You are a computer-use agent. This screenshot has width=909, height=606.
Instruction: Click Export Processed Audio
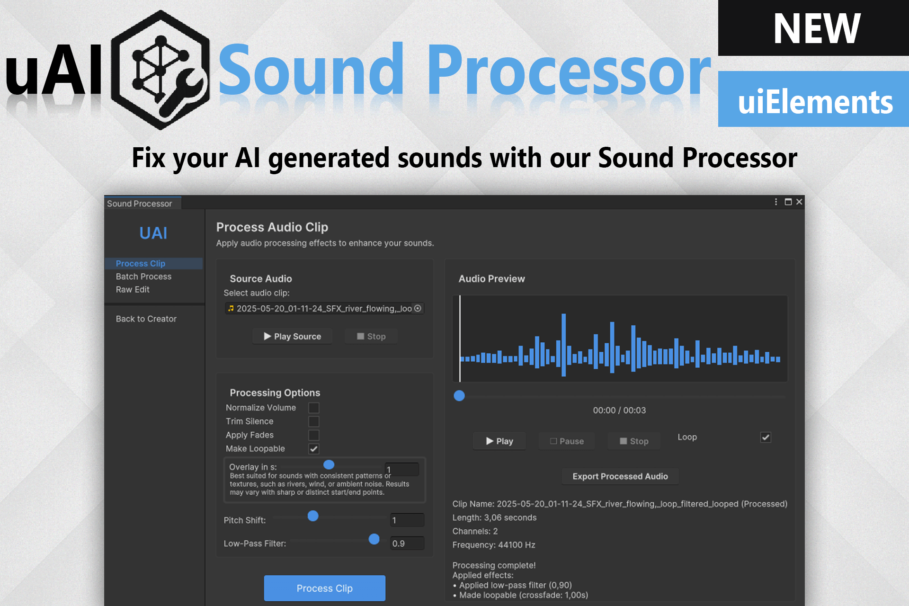coord(620,476)
